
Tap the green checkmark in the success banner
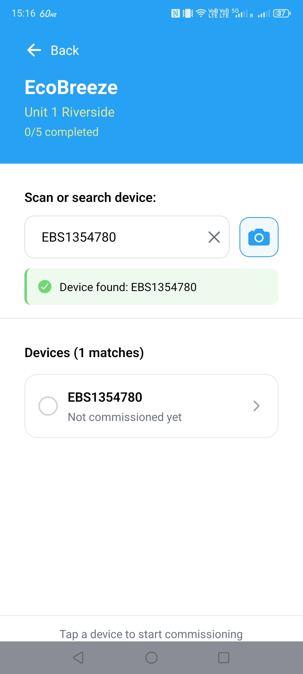coord(45,286)
